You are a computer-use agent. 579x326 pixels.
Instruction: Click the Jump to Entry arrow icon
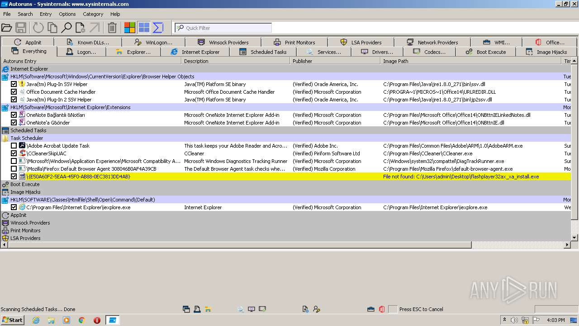95,28
